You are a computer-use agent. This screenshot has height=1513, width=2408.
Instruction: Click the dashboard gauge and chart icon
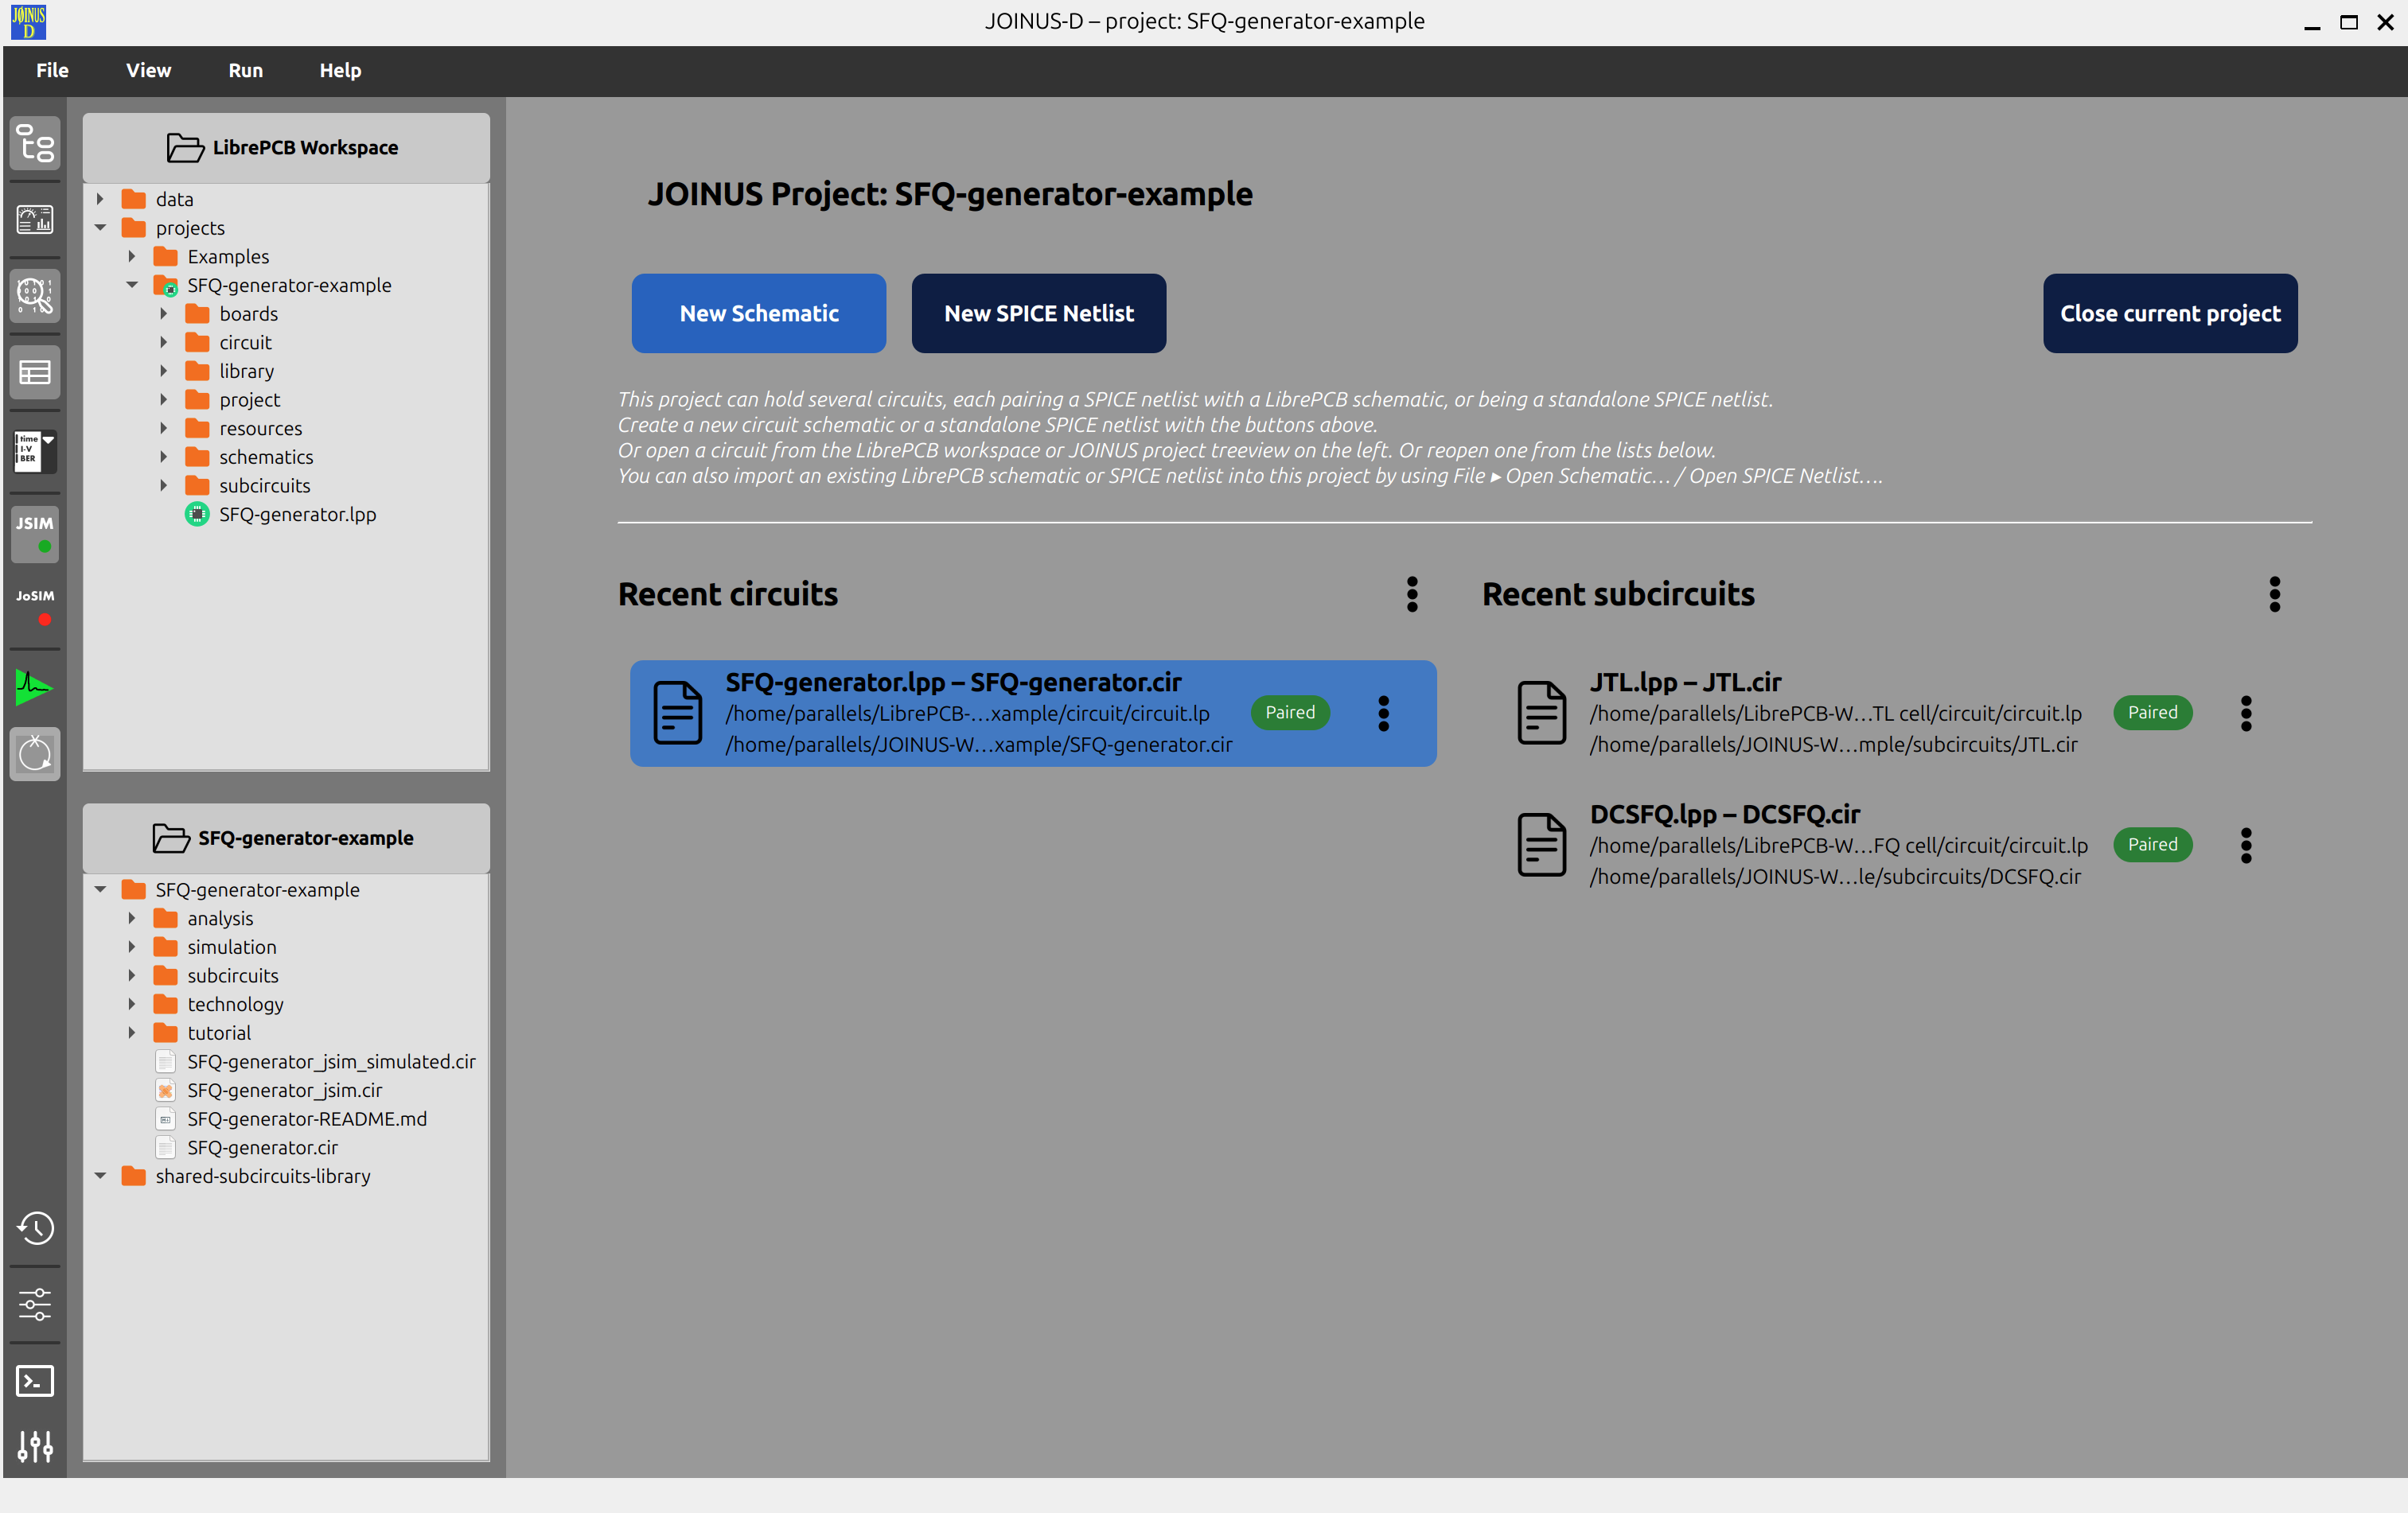tap(35, 219)
